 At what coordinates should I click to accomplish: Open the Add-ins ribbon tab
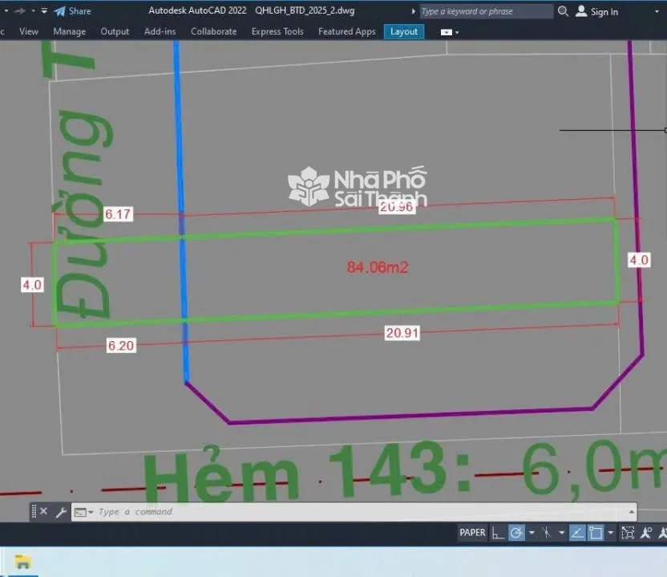pos(160,31)
